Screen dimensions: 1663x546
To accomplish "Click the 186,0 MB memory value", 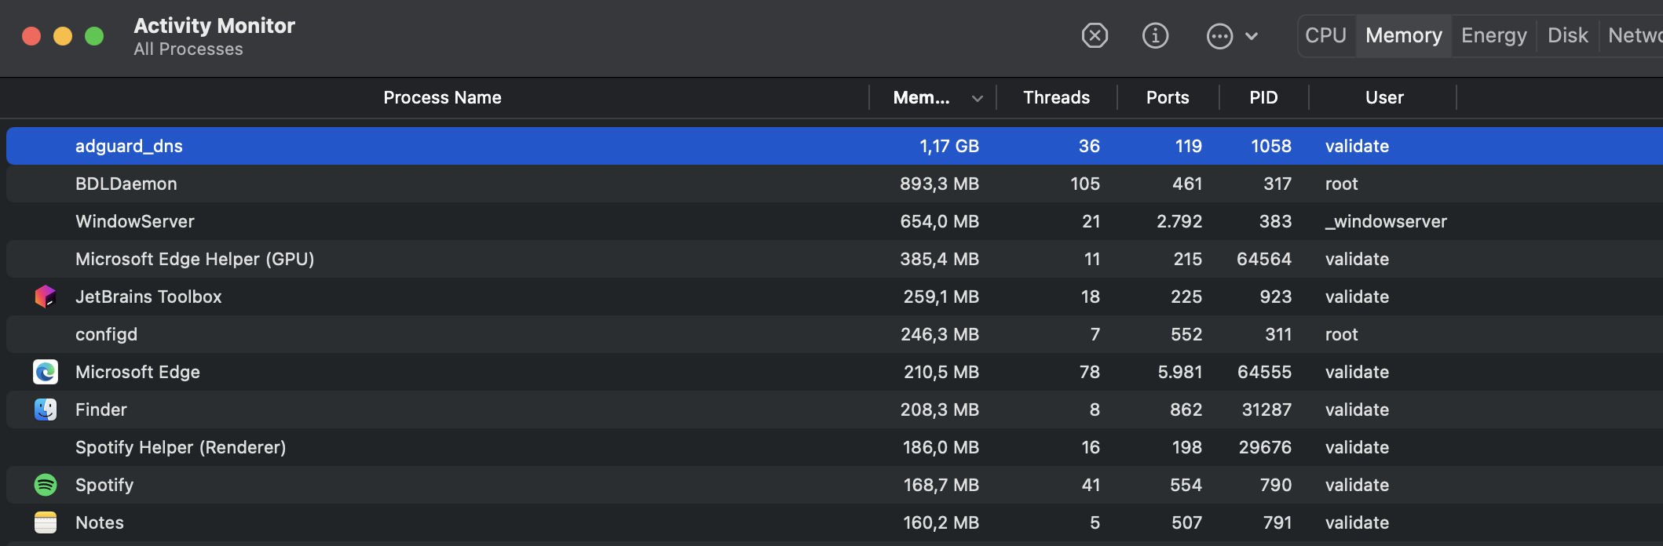I will [x=941, y=447].
